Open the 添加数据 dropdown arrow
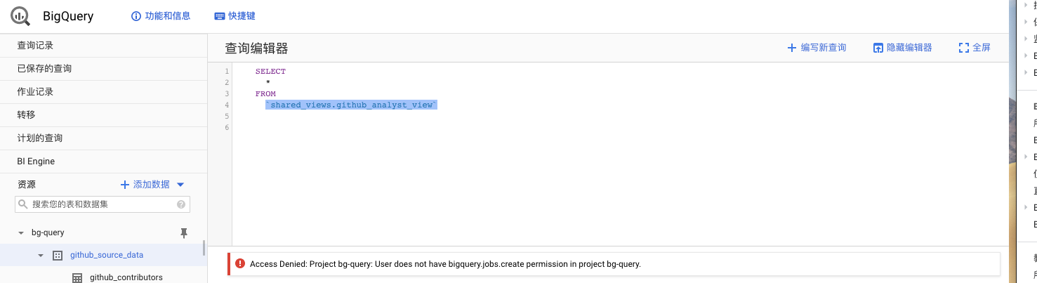The height and width of the screenshot is (283, 1037). (180, 185)
